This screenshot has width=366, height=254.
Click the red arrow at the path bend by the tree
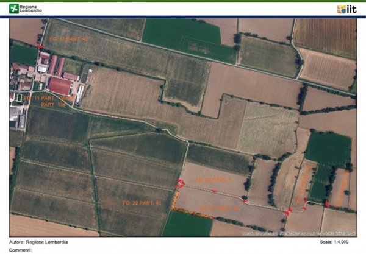[x=245, y=201]
